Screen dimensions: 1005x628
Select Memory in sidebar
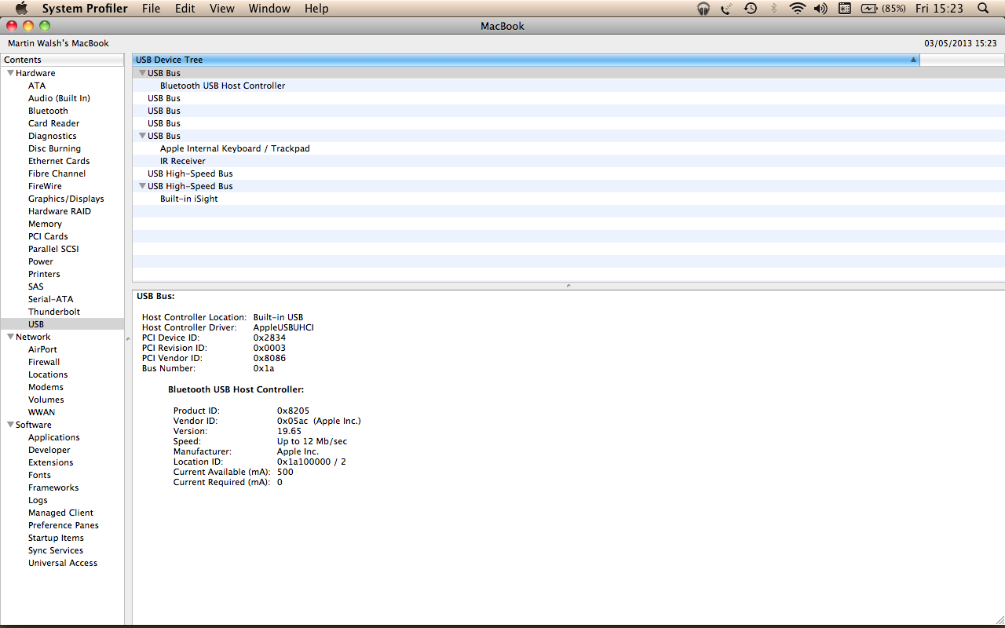[x=45, y=224]
